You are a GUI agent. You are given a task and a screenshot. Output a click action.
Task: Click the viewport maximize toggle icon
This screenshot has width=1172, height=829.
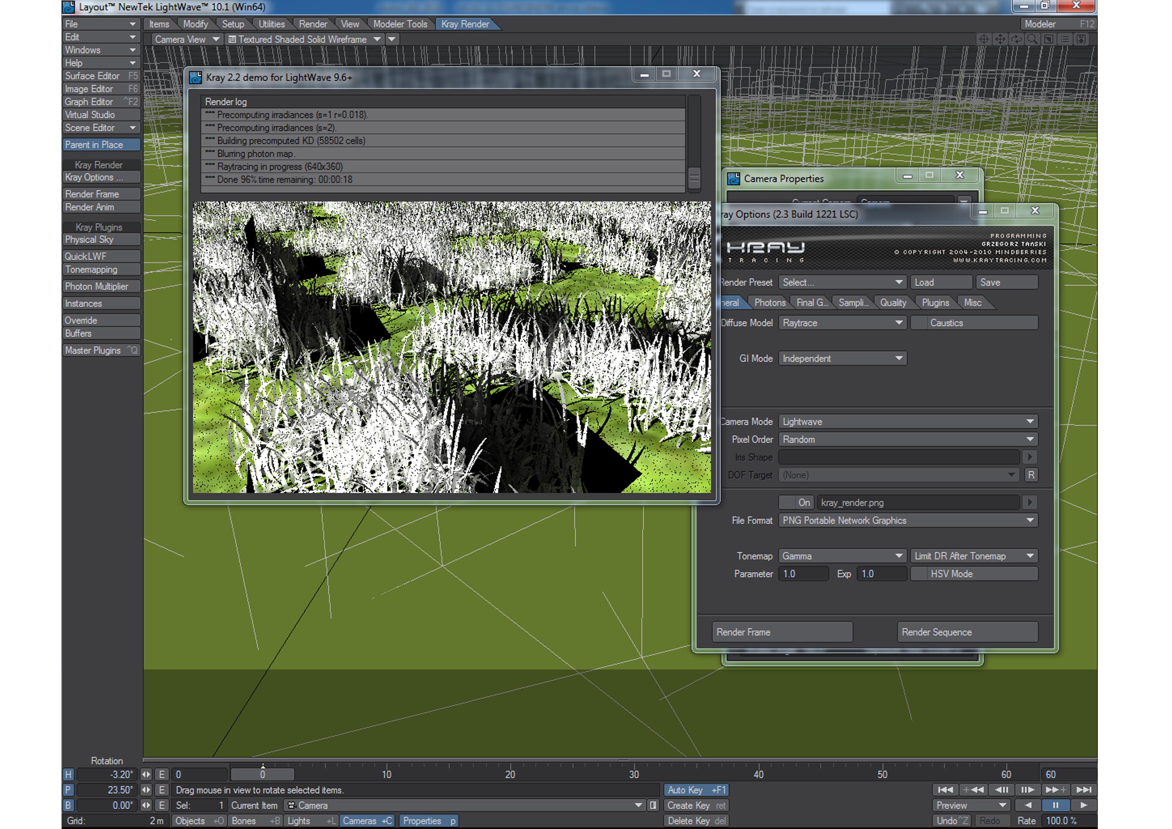click(x=1048, y=39)
